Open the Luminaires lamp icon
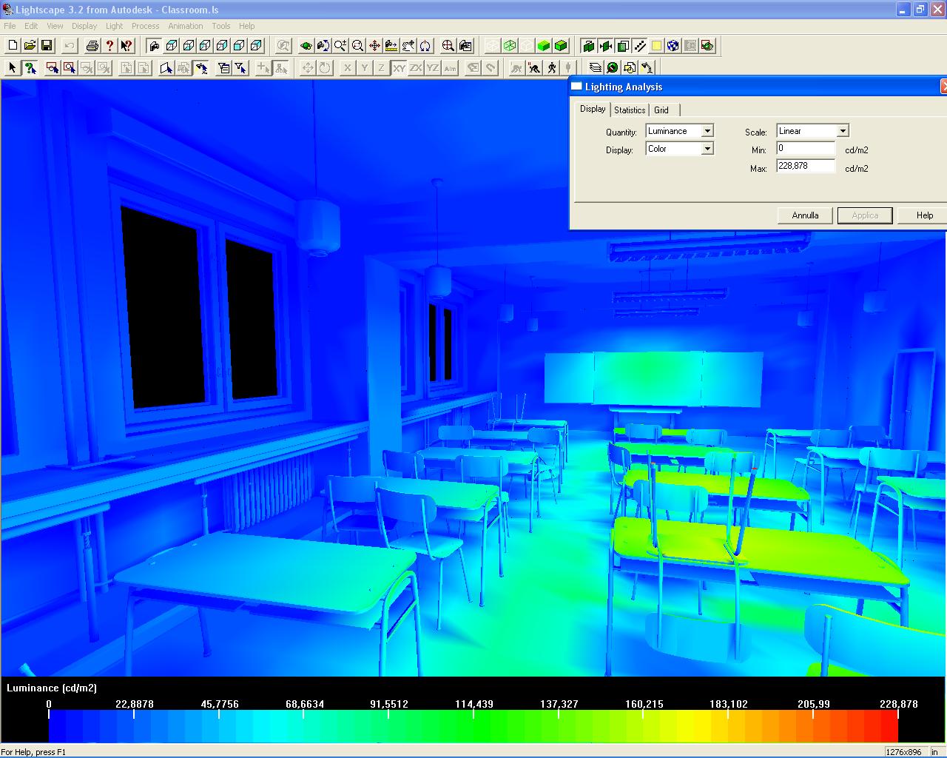 (x=647, y=68)
